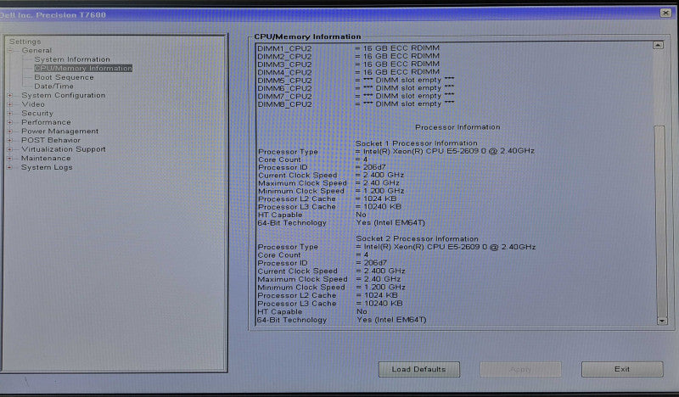679x397 pixels.
Task: Expand the Power Management node
Action: [10, 131]
